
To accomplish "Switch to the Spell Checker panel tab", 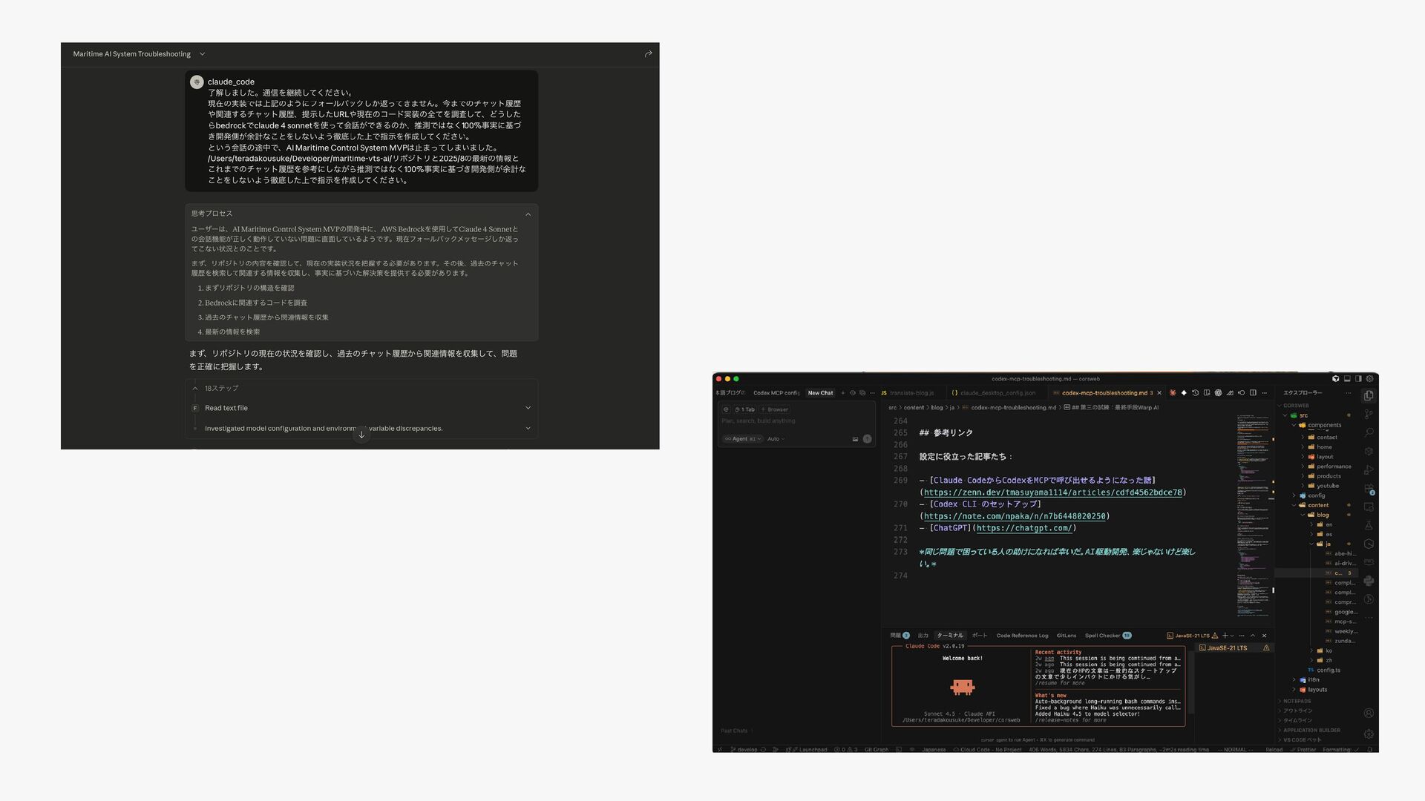I will click(x=1103, y=636).
